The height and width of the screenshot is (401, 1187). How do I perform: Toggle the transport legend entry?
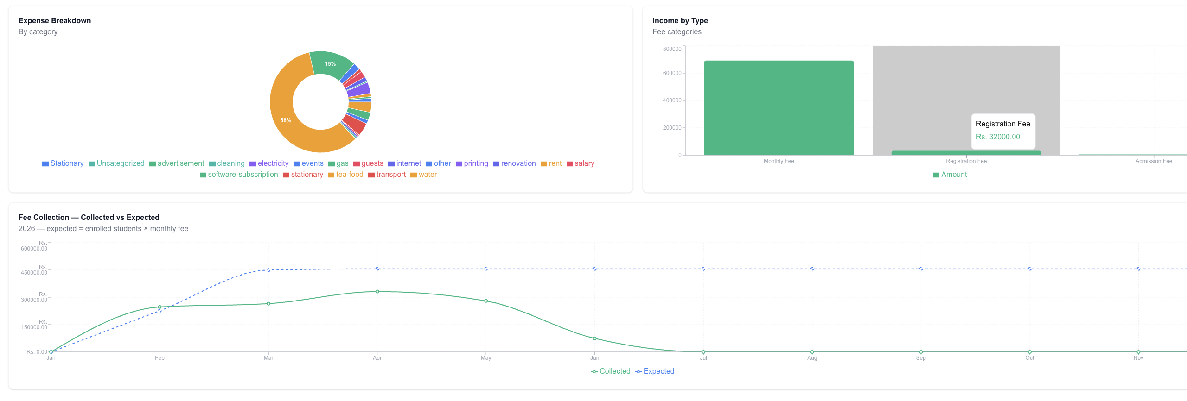coord(387,175)
